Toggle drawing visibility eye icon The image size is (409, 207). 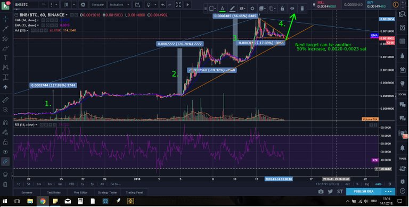coord(292,9)
